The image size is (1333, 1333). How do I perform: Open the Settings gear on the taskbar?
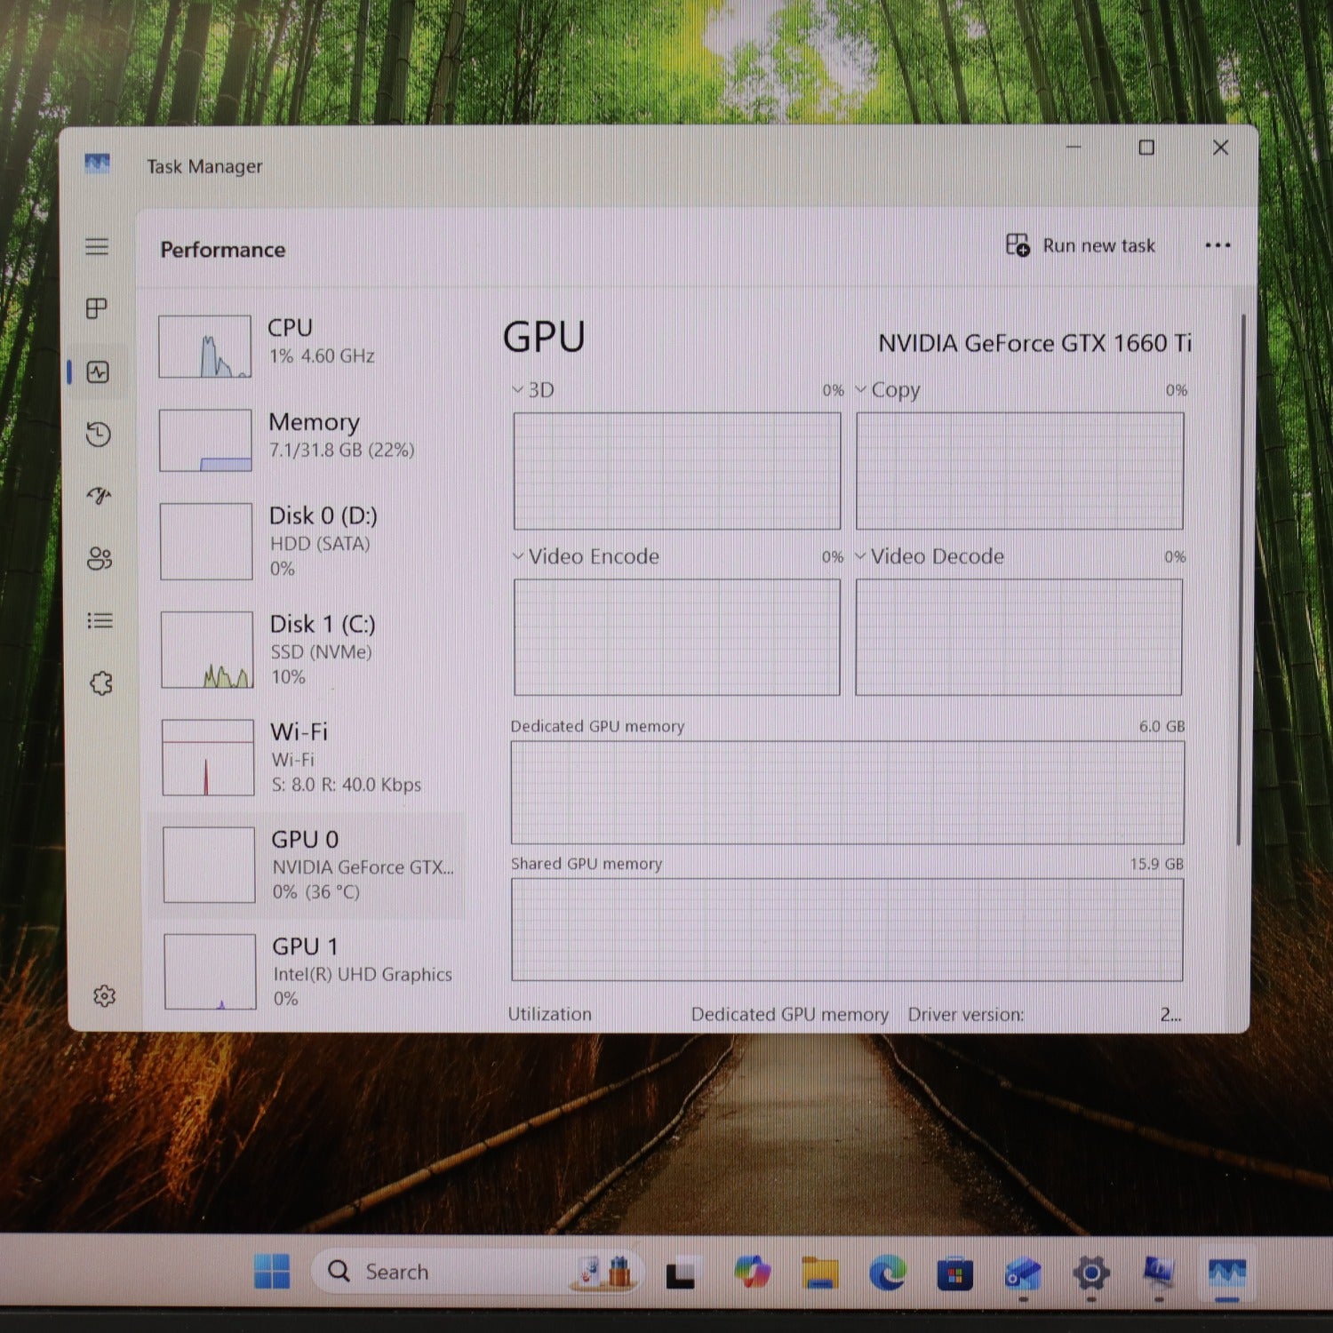tap(1091, 1274)
